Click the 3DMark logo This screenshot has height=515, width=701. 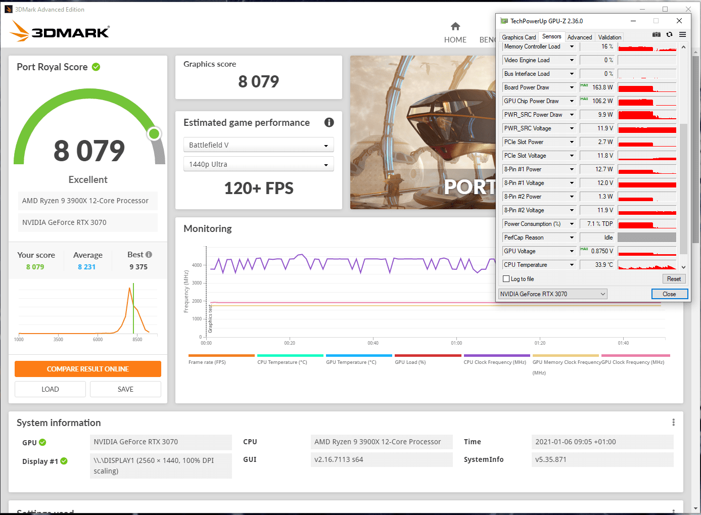pyautogui.click(x=60, y=31)
